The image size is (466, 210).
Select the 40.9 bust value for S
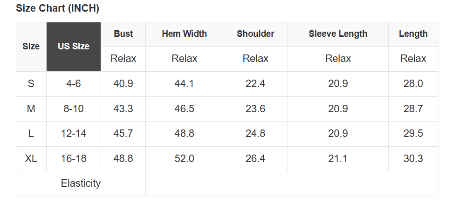pyautogui.click(x=123, y=84)
